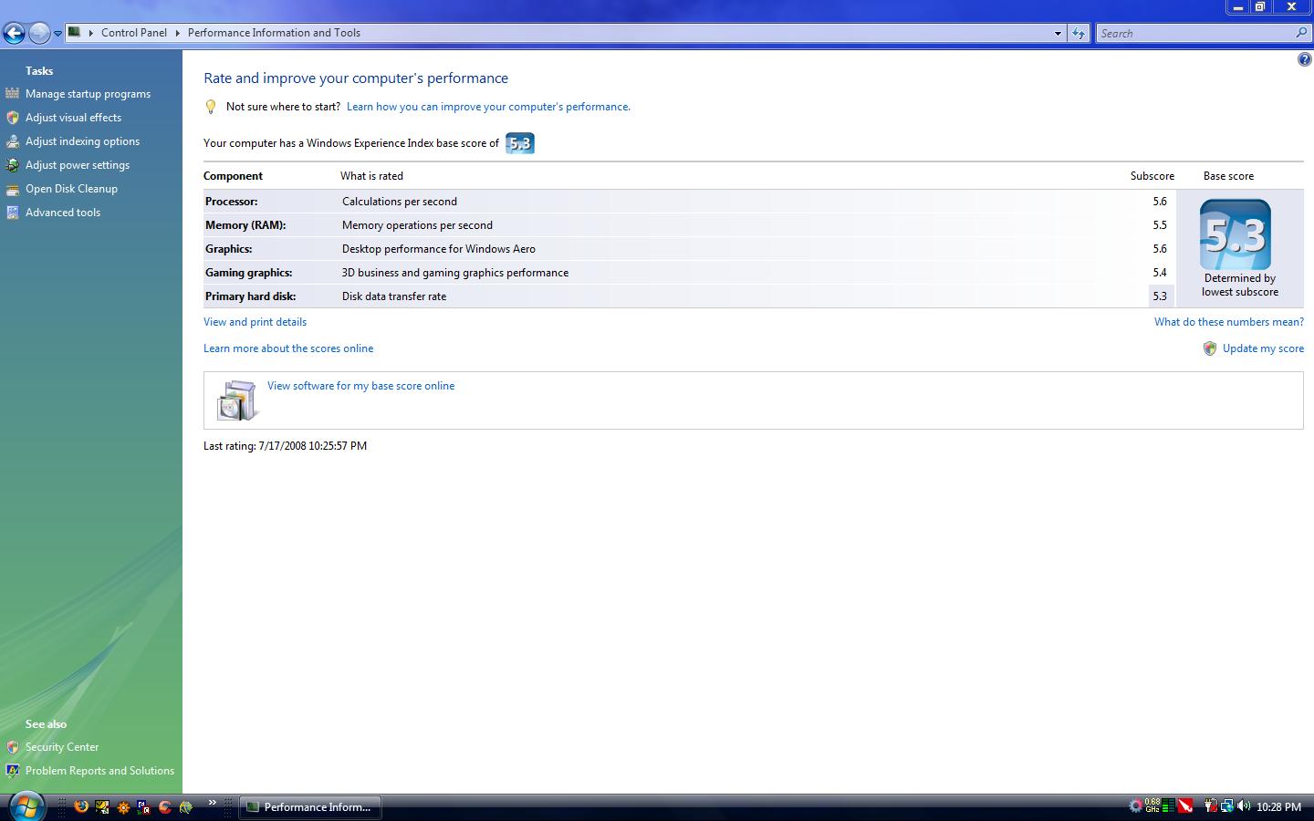Click the software box icon in lower panel
The width and height of the screenshot is (1314, 821).
coord(237,400)
